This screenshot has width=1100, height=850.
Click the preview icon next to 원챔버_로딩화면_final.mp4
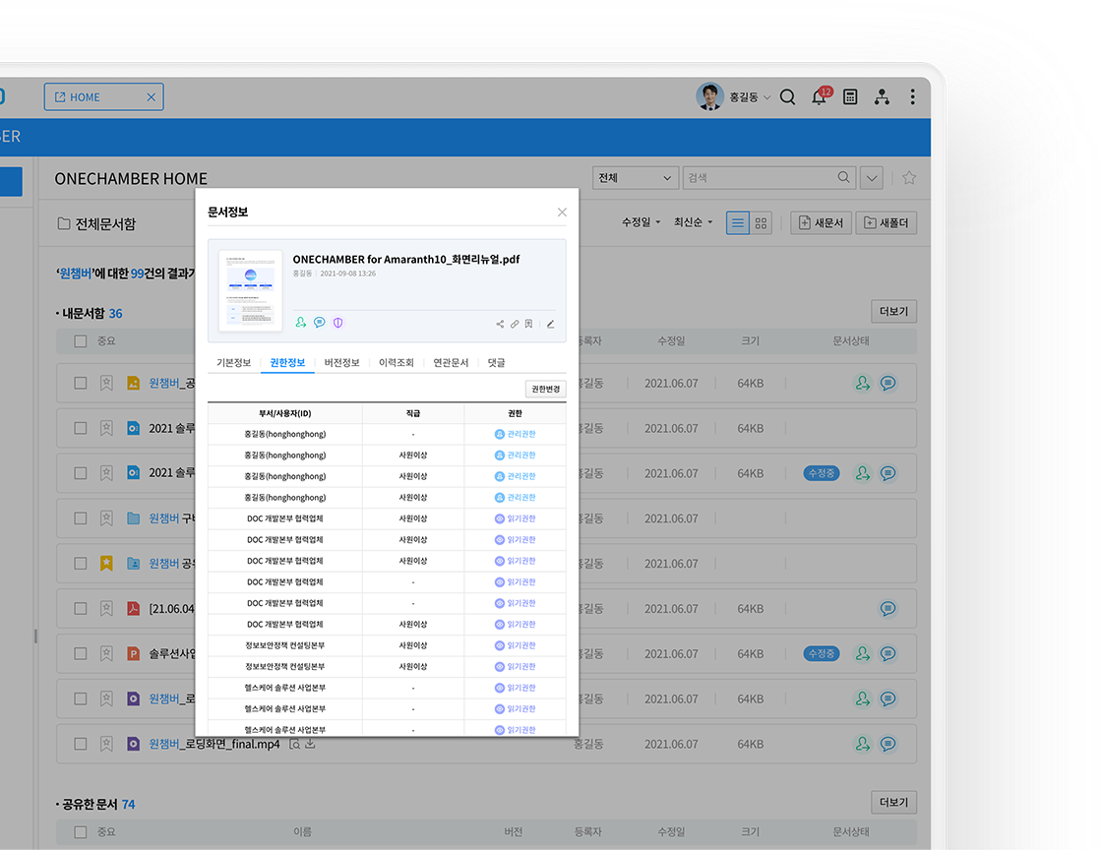tap(294, 744)
